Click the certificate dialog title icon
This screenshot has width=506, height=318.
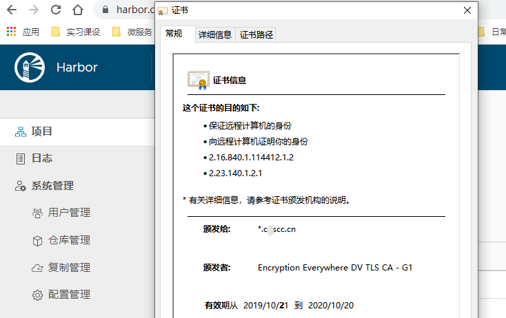tap(163, 11)
